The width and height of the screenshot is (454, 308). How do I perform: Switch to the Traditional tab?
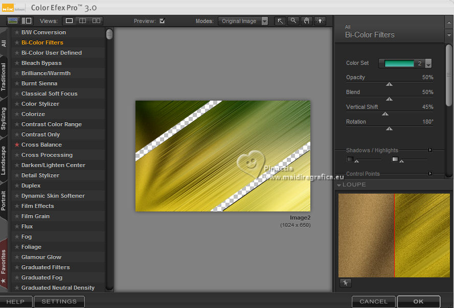[x=4, y=77]
